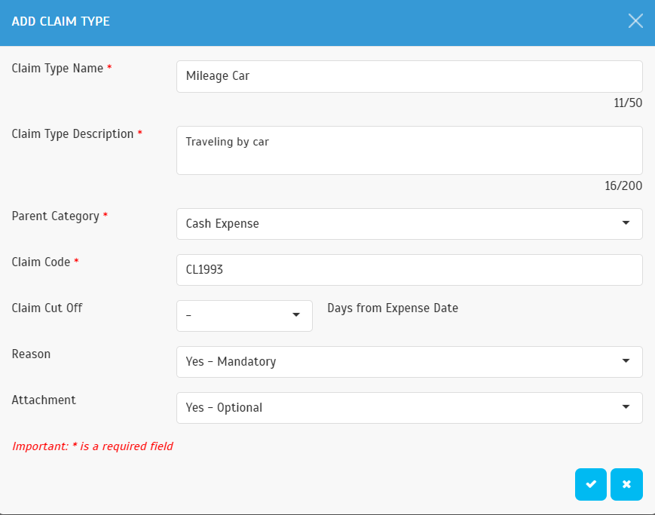This screenshot has width=655, height=515.
Task: Click the 'Claim Cut Off' label
Action: coord(47,308)
